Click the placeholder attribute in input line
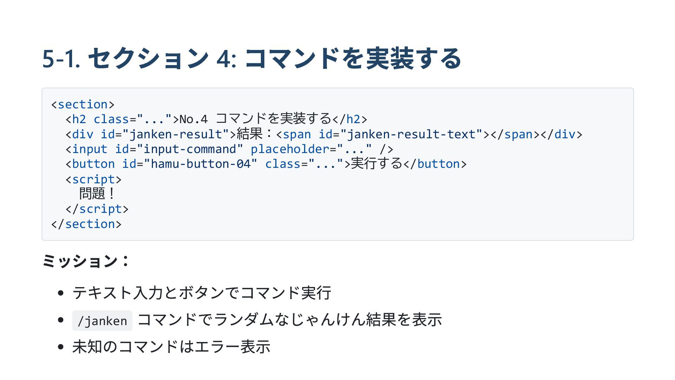The height and width of the screenshot is (380, 675). click(x=290, y=149)
